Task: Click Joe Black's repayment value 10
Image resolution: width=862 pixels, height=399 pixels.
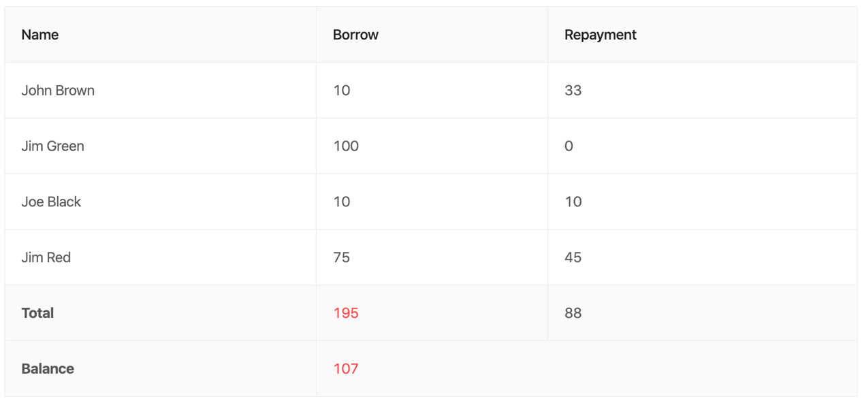Action: [573, 202]
